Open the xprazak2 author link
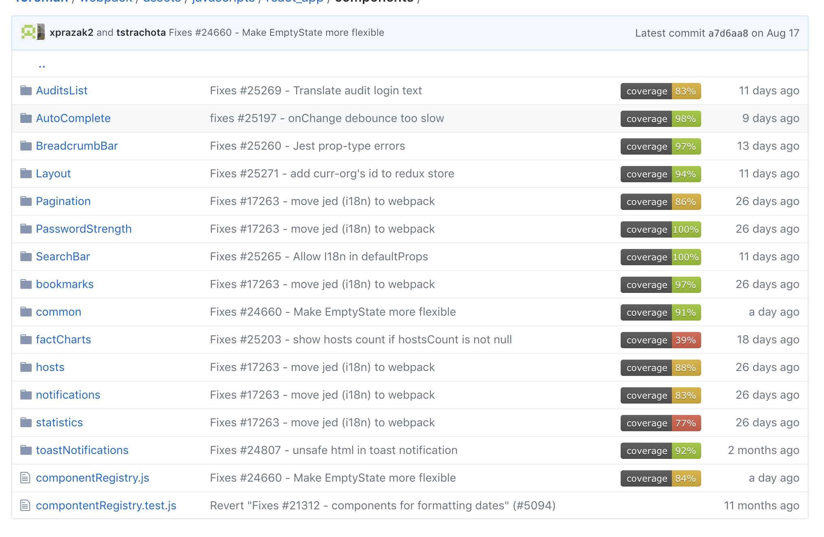The width and height of the screenshot is (824, 537). point(72,33)
